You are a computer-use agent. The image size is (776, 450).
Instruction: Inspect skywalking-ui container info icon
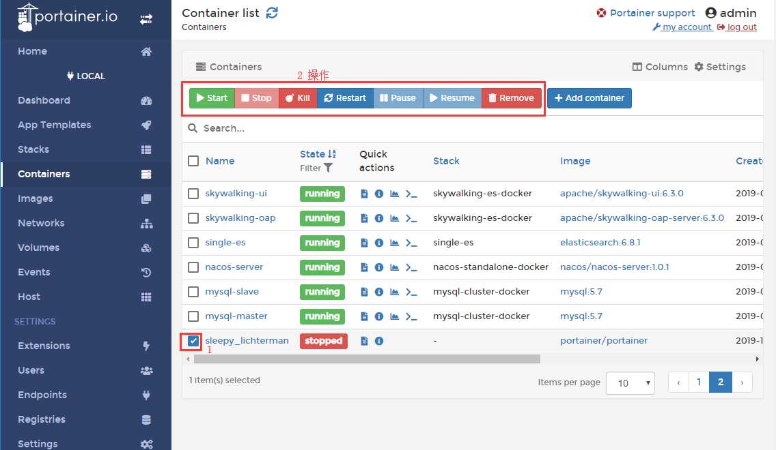coord(379,194)
